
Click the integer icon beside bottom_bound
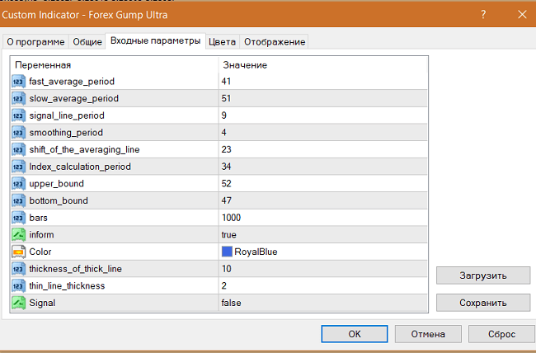(x=18, y=200)
